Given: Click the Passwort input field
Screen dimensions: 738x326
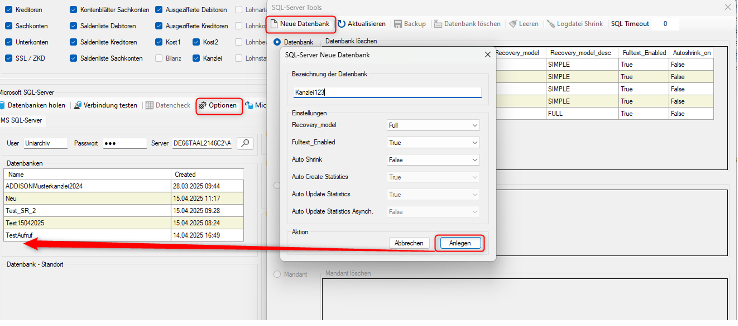Looking at the screenshot, I should coord(125,143).
